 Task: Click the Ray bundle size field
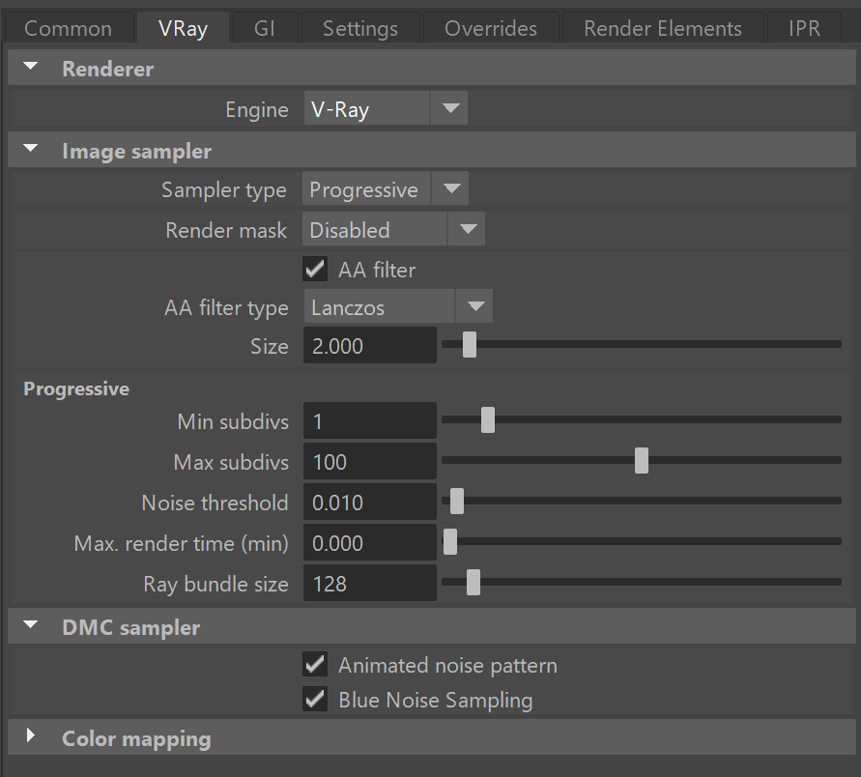(x=370, y=583)
